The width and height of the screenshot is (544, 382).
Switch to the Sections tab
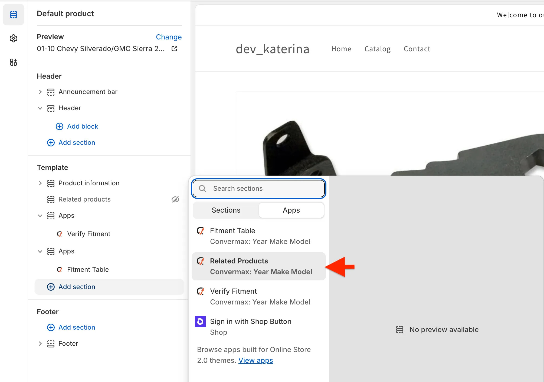[x=226, y=210]
